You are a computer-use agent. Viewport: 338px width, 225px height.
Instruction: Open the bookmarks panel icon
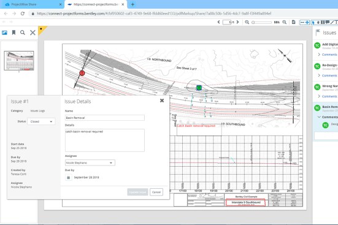pos(13,32)
